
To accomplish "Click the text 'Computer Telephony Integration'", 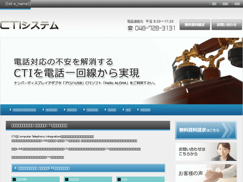I will 39,137.
